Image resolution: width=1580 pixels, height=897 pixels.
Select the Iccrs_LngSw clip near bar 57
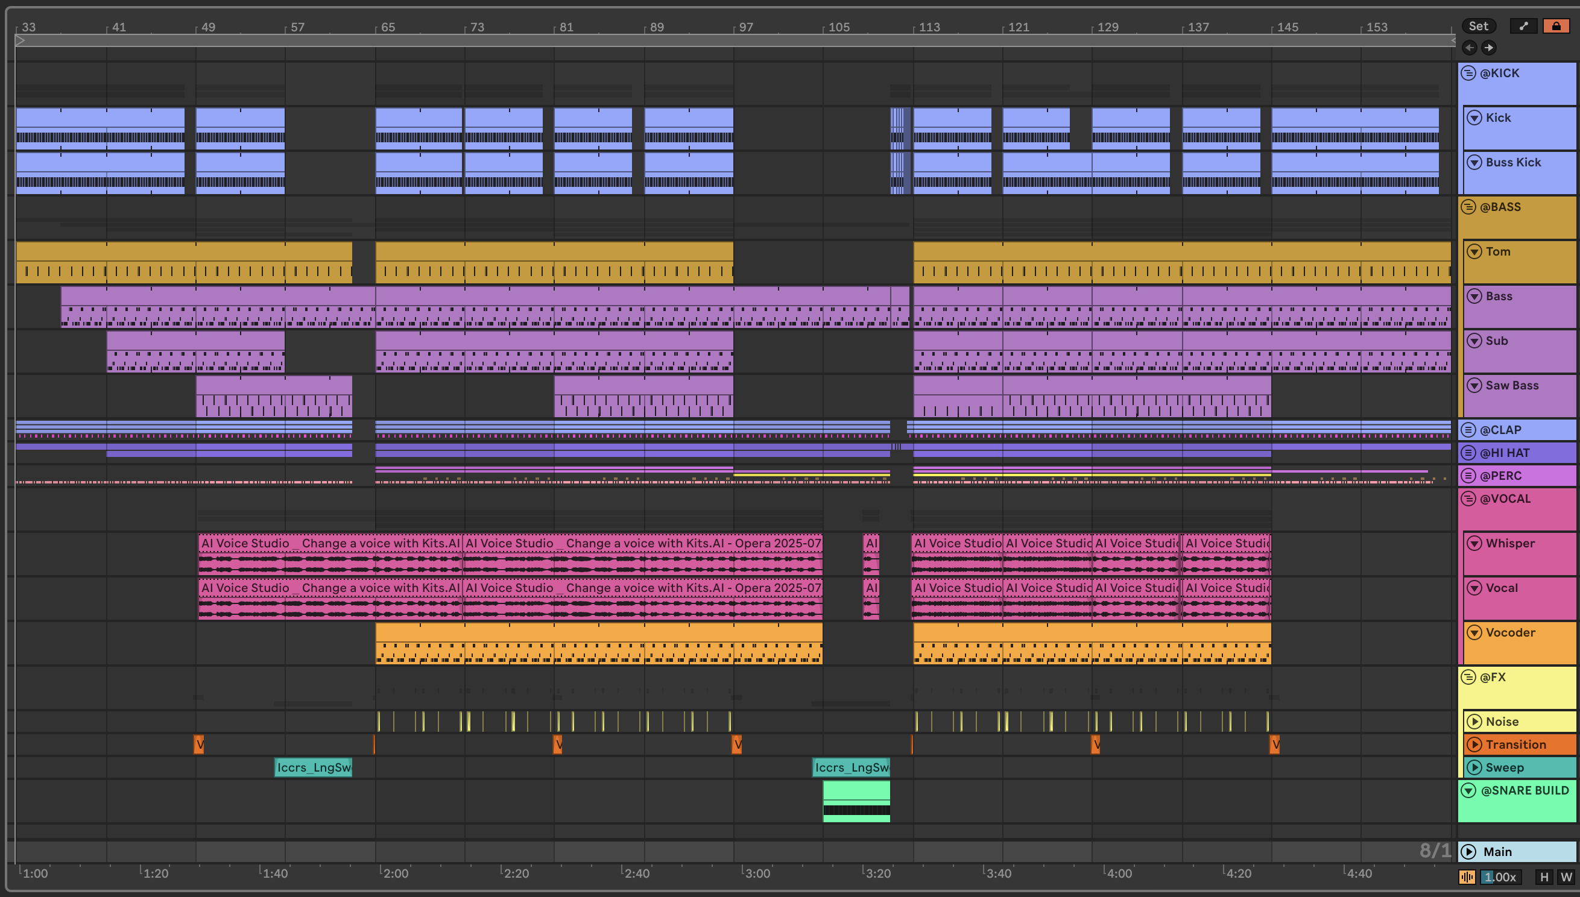click(313, 767)
